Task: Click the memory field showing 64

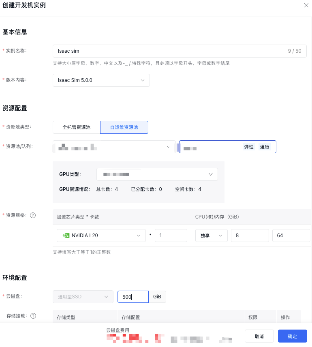Action: click(291, 236)
